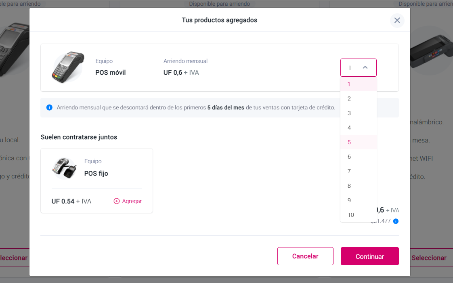Select option 3 in quantity list
Screen dimensions: 453x283
tap(359, 113)
